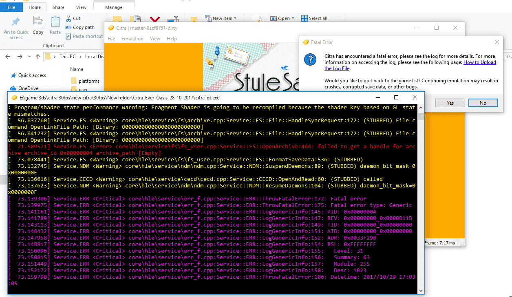The width and height of the screenshot is (512, 297).
Task: Go back with Explorer's back arrow
Action: pos(9,56)
